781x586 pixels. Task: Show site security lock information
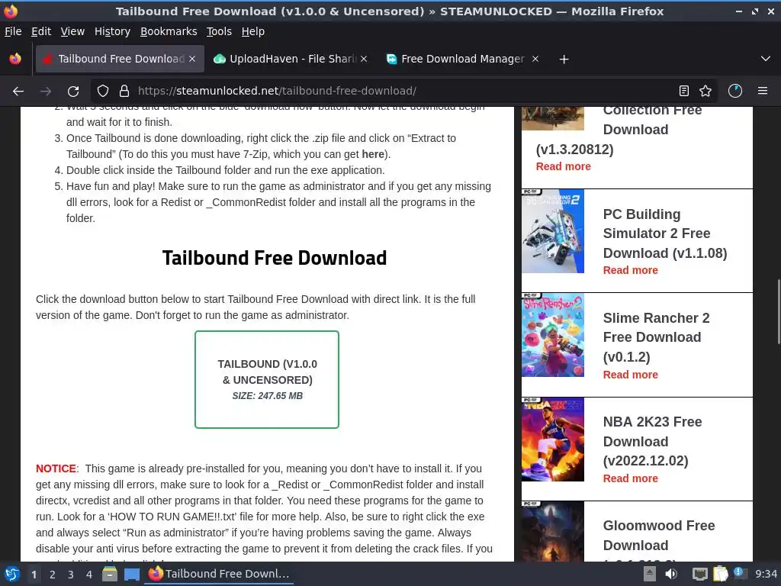click(x=124, y=91)
